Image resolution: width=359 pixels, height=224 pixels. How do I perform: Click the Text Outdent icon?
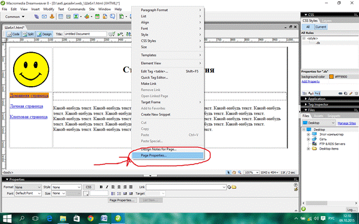coord(125,193)
